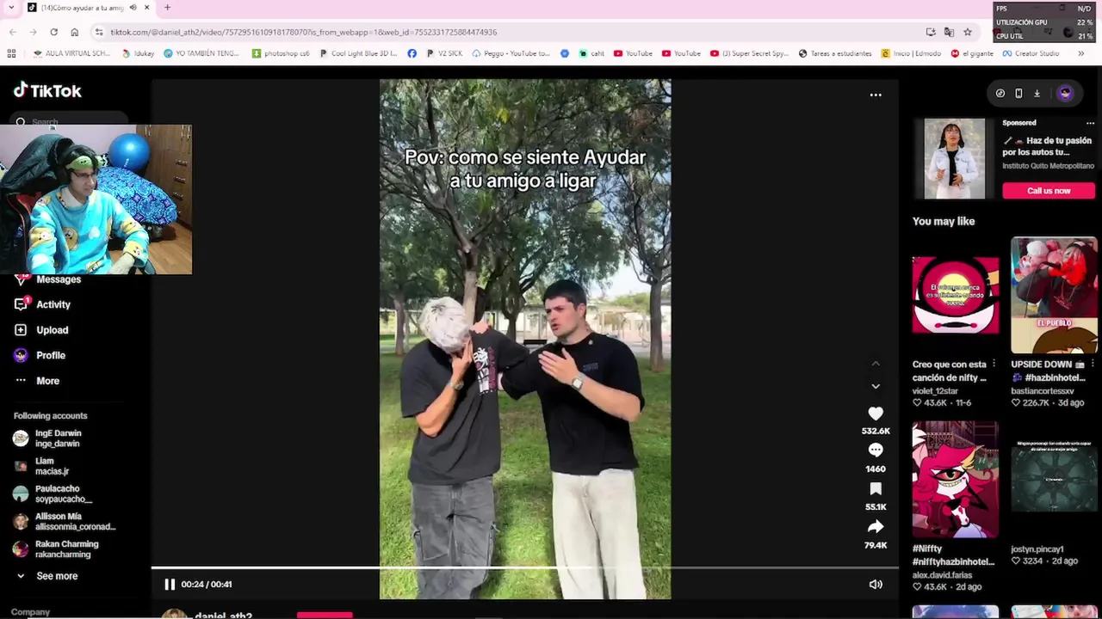Go back in browser history
The width and height of the screenshot is (1102, 619).
(x=12, y=32)
